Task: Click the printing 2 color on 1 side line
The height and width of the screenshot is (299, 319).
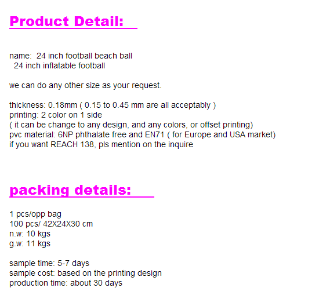Action: tap(56, 115)
